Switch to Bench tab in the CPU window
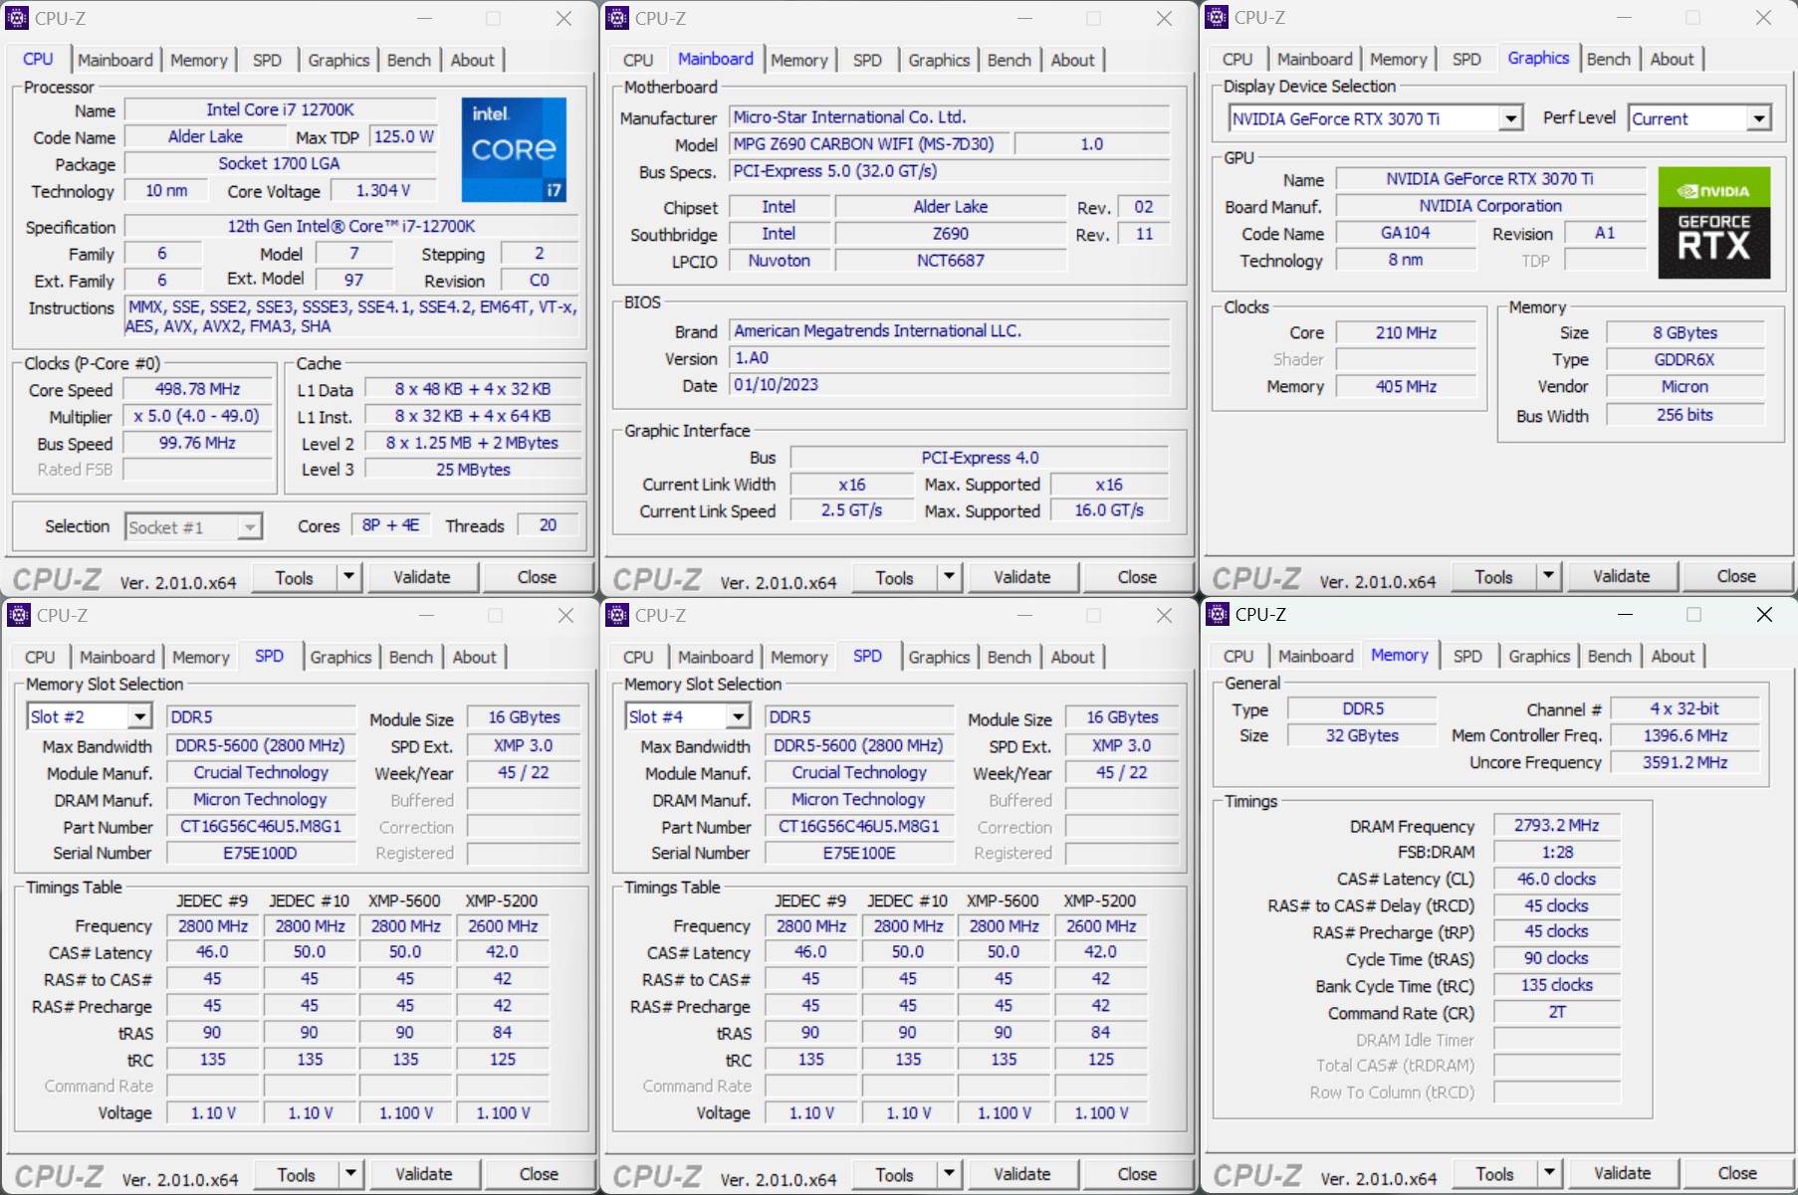 (x=409, y=60)
